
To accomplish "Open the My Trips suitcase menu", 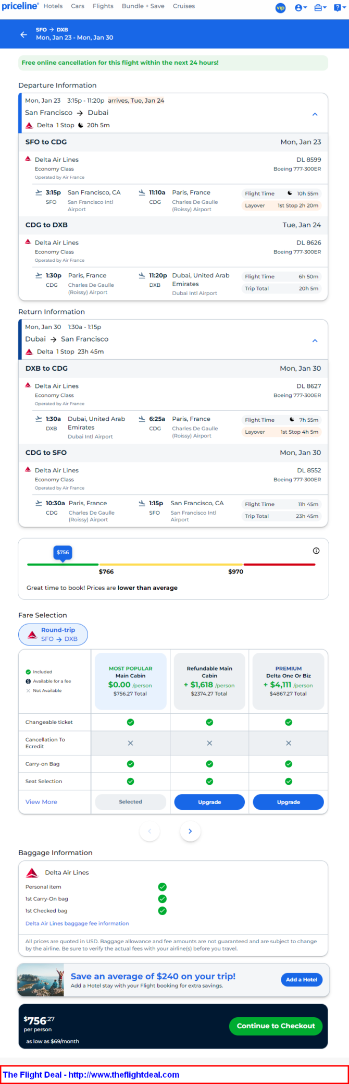I will tap(320, 8).
